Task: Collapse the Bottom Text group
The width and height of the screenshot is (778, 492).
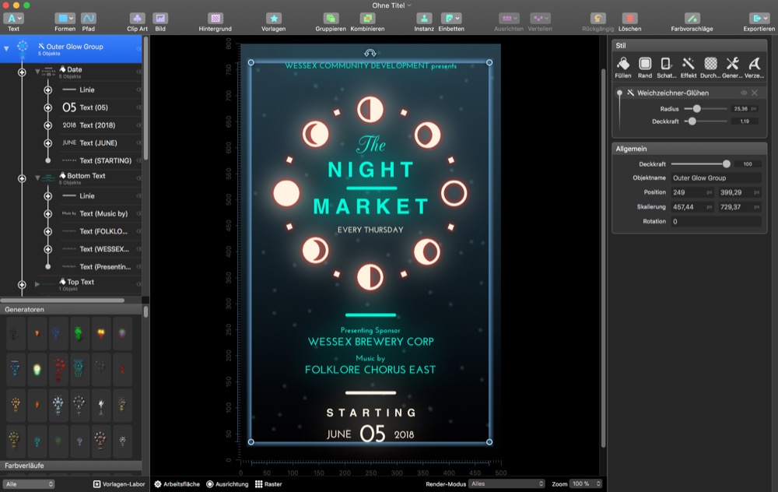Action: (37, 177)
